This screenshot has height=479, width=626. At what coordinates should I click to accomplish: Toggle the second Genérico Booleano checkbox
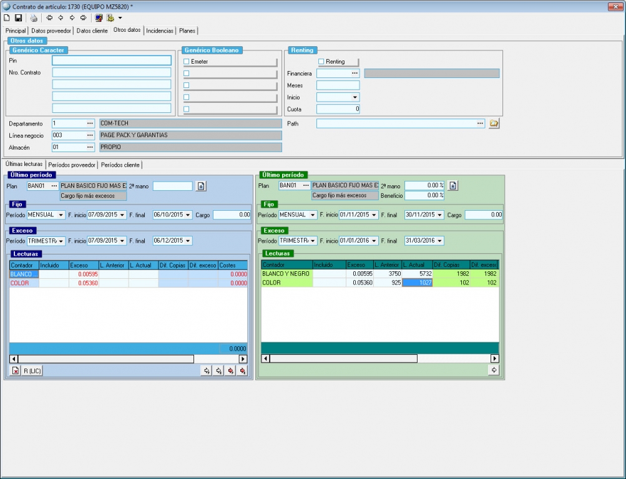[x=187, y=74]
